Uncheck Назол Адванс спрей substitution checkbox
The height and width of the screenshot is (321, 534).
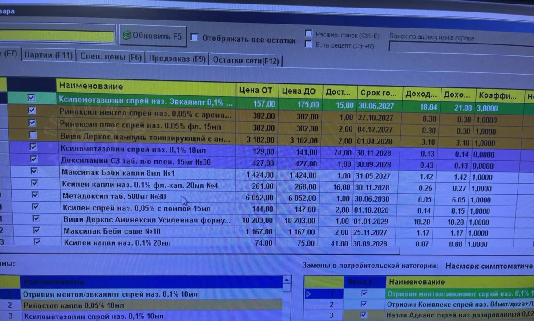click(x=364, y=315)
